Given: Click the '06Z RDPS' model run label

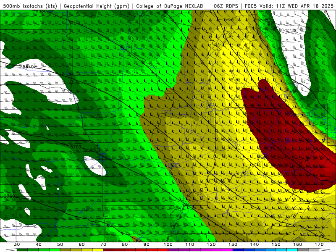Looking at the screenshot, I should [x=226, y=6].
